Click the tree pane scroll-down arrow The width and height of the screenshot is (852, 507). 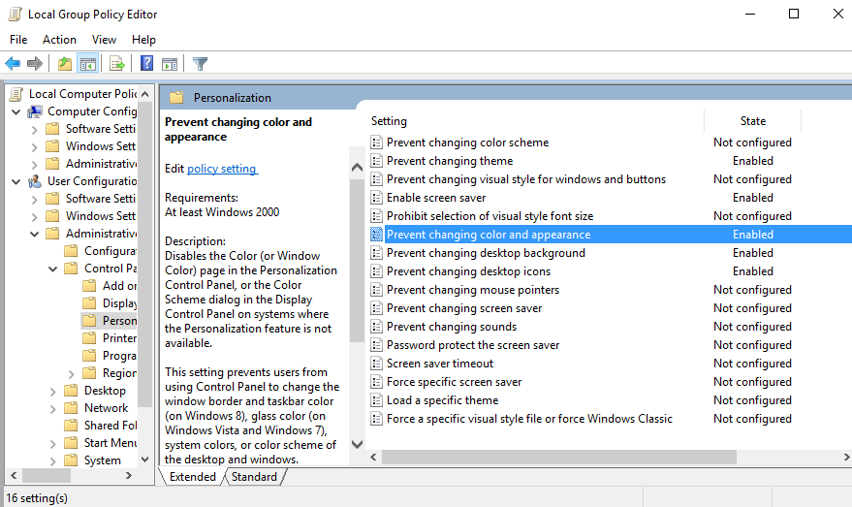[144, 459]
